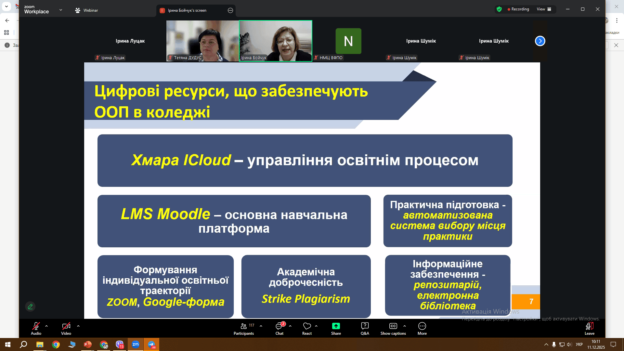
Task: Open the taskbar clock and date
Action: (x=596, y=344)
